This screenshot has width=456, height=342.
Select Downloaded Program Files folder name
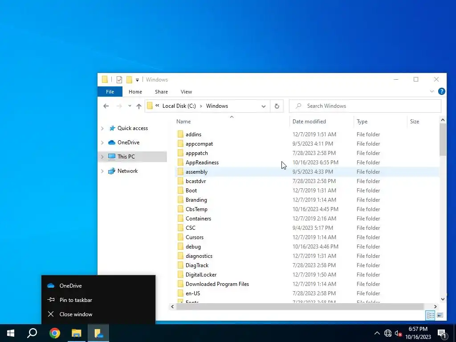pyautogui.click(x=217, y=284)
